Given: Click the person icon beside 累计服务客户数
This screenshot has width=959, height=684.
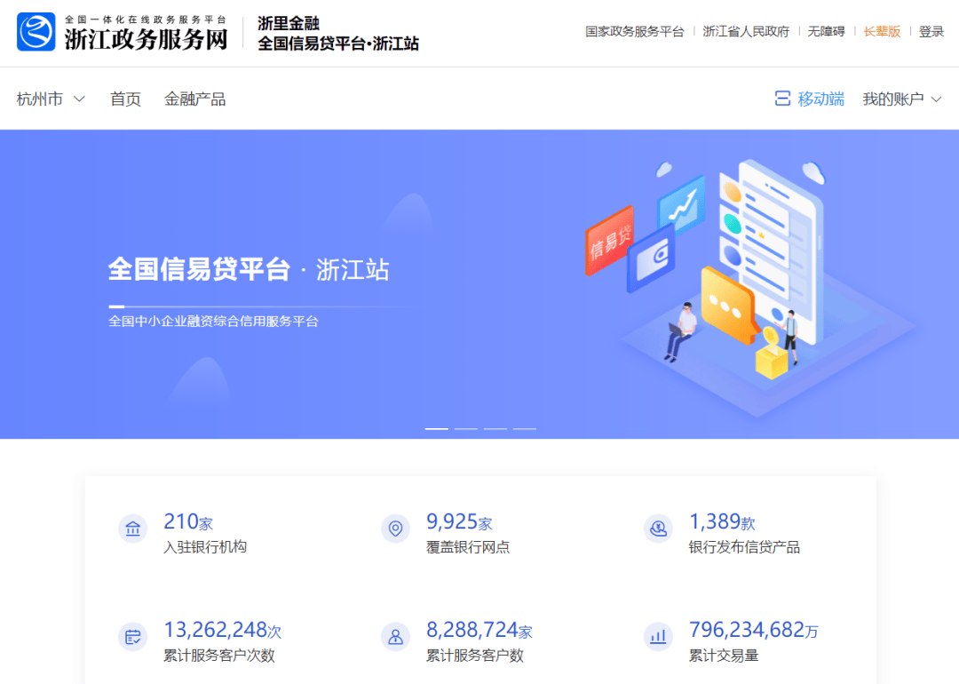Looking at the screenshot, I should pos(396,637).
